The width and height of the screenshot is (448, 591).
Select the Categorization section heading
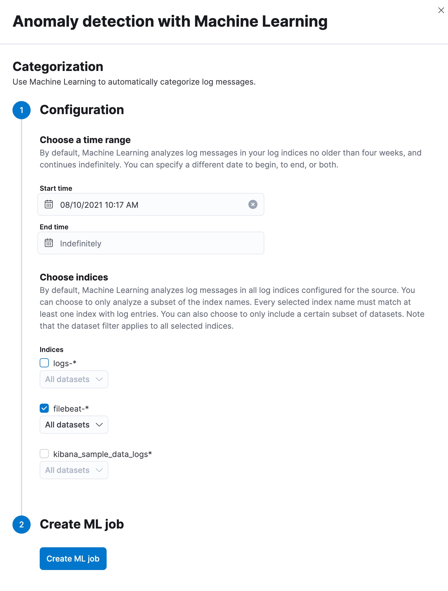(x=58, y=66)
